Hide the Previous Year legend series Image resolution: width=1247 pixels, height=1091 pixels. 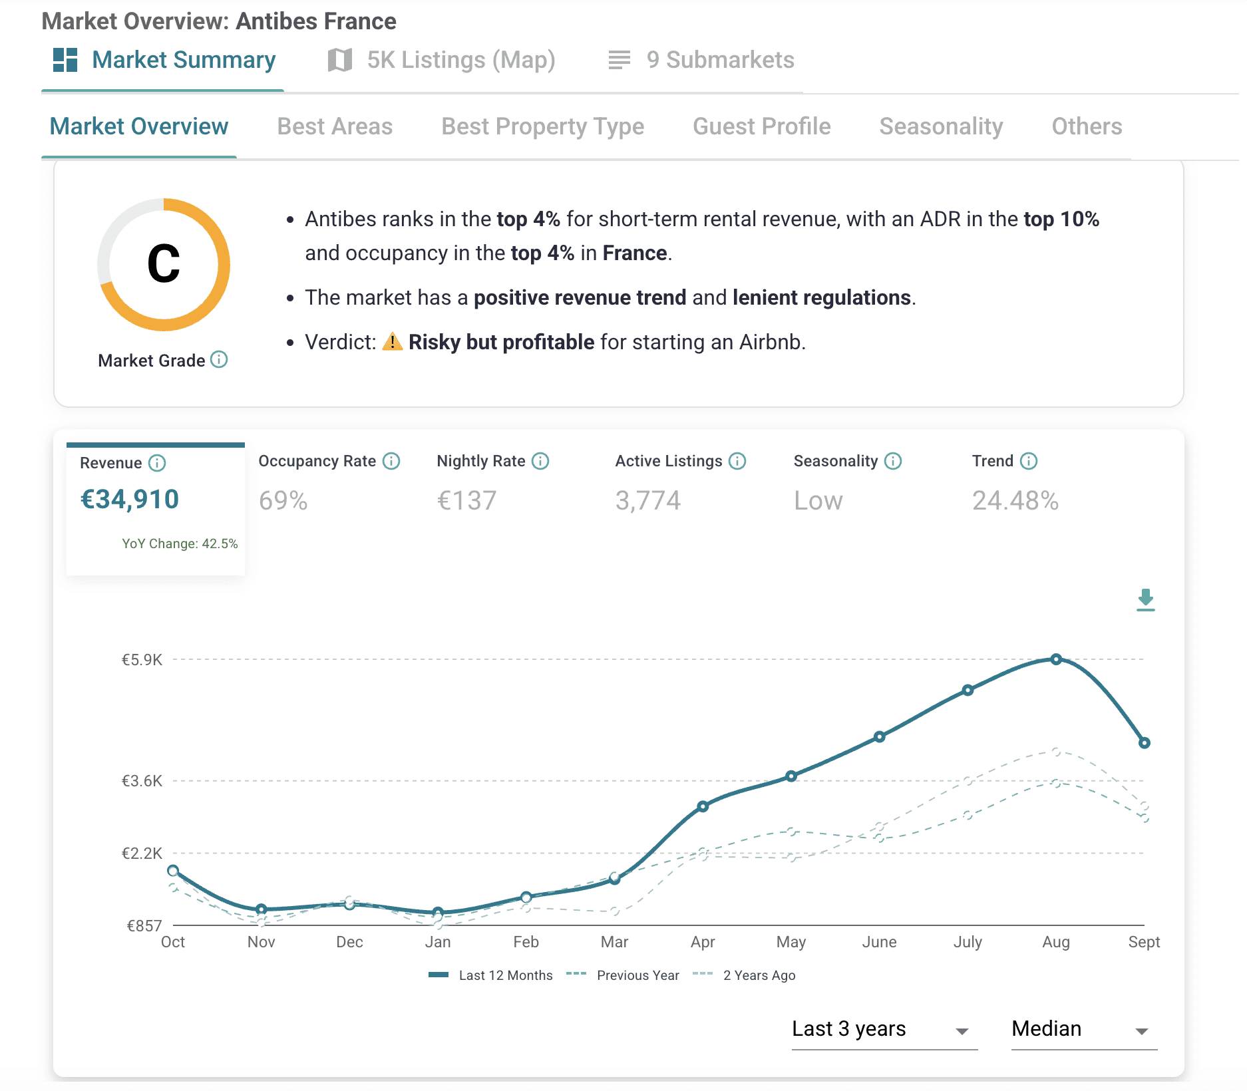(623, 975)
